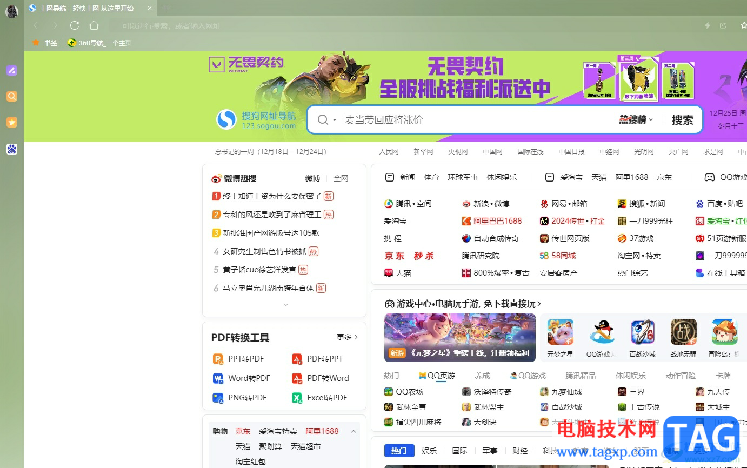Open the orange search sidebar icon
Screen dimensions: 747x468
point(12,96)
